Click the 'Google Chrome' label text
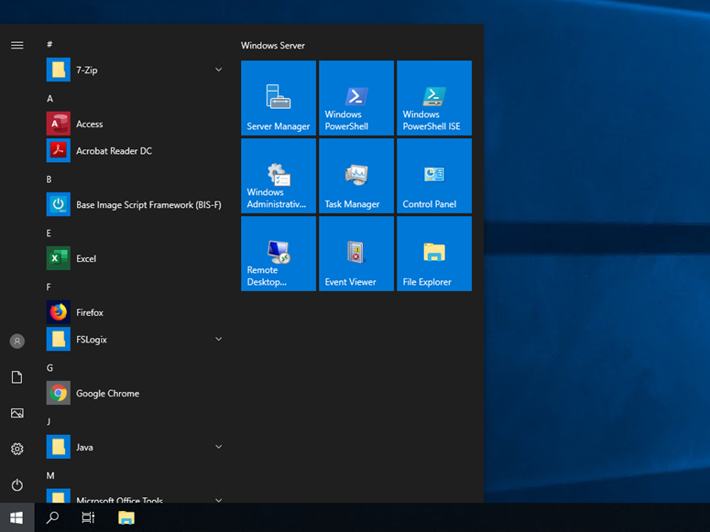The width and height of the screenshot is (710, 532). click(108, 394)
